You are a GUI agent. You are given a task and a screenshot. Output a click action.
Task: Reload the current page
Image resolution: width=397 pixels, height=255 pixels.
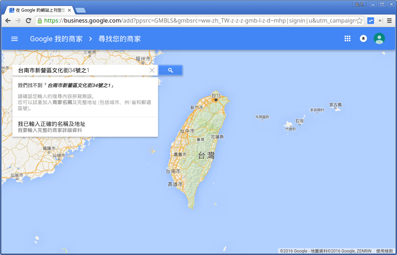click(29, 21)
